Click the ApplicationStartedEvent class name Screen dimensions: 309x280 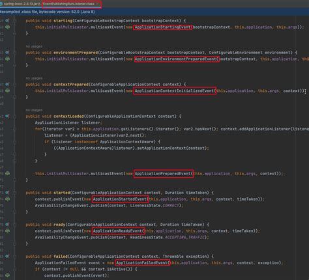pos(120,199)
